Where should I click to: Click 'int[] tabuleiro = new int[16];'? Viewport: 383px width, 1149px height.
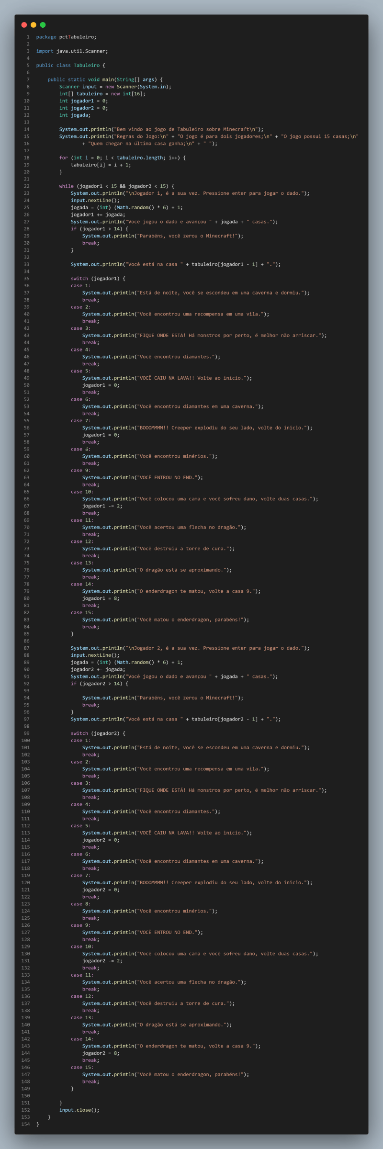[x=102, y=94]
